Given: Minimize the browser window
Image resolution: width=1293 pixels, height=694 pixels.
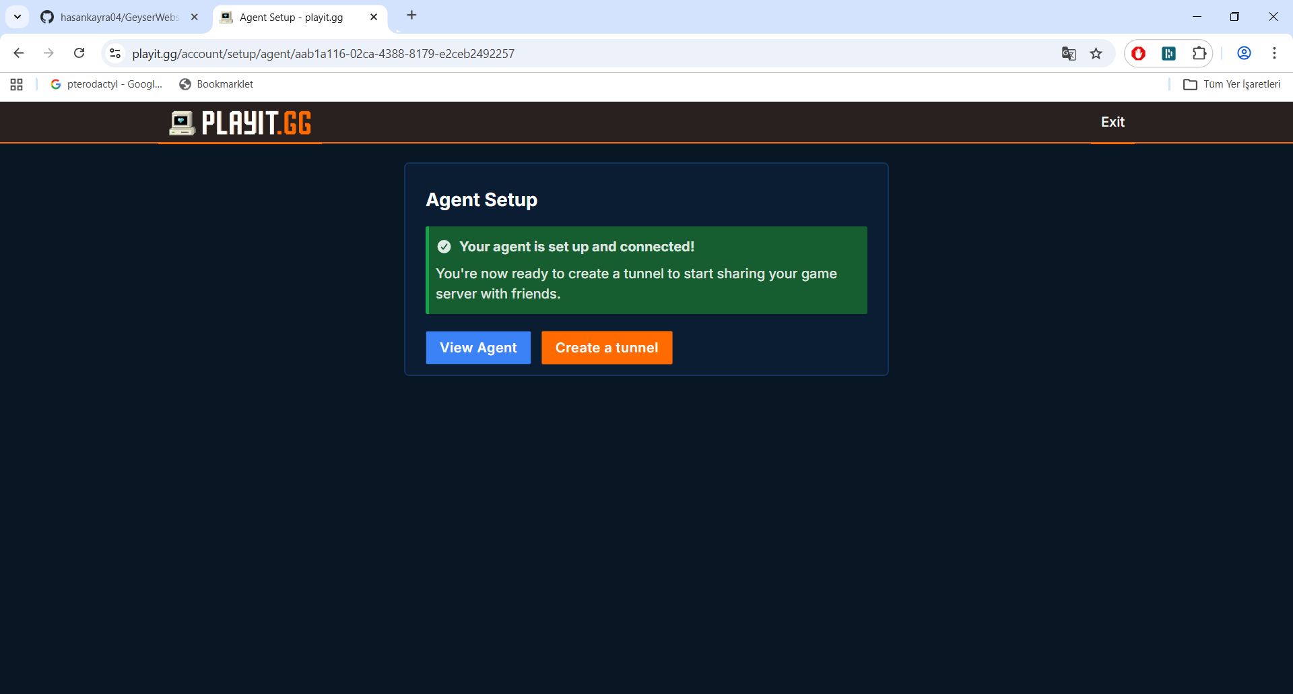Looking at the screenshot, I should coord(1197,17).
